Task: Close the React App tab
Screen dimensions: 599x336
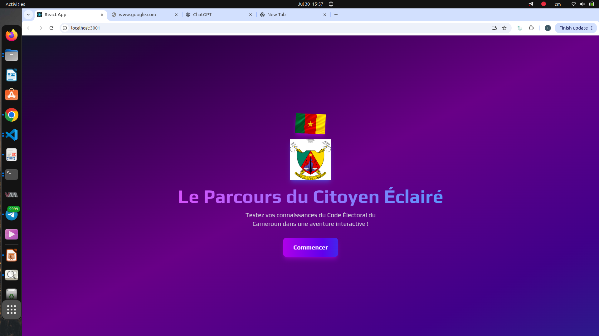Action: 102,15
